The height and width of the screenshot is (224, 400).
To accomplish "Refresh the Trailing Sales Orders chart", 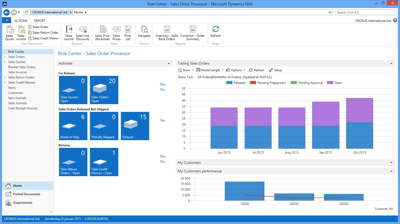I will click(256, 70).
